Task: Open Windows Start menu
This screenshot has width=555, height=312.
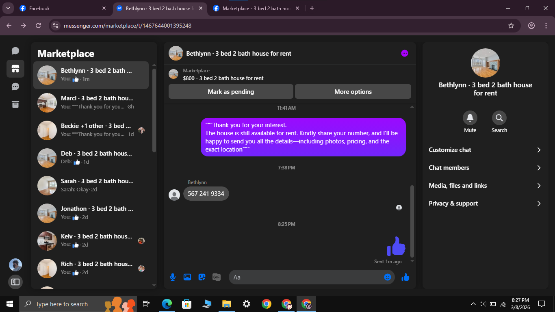Action: [10, 304]
